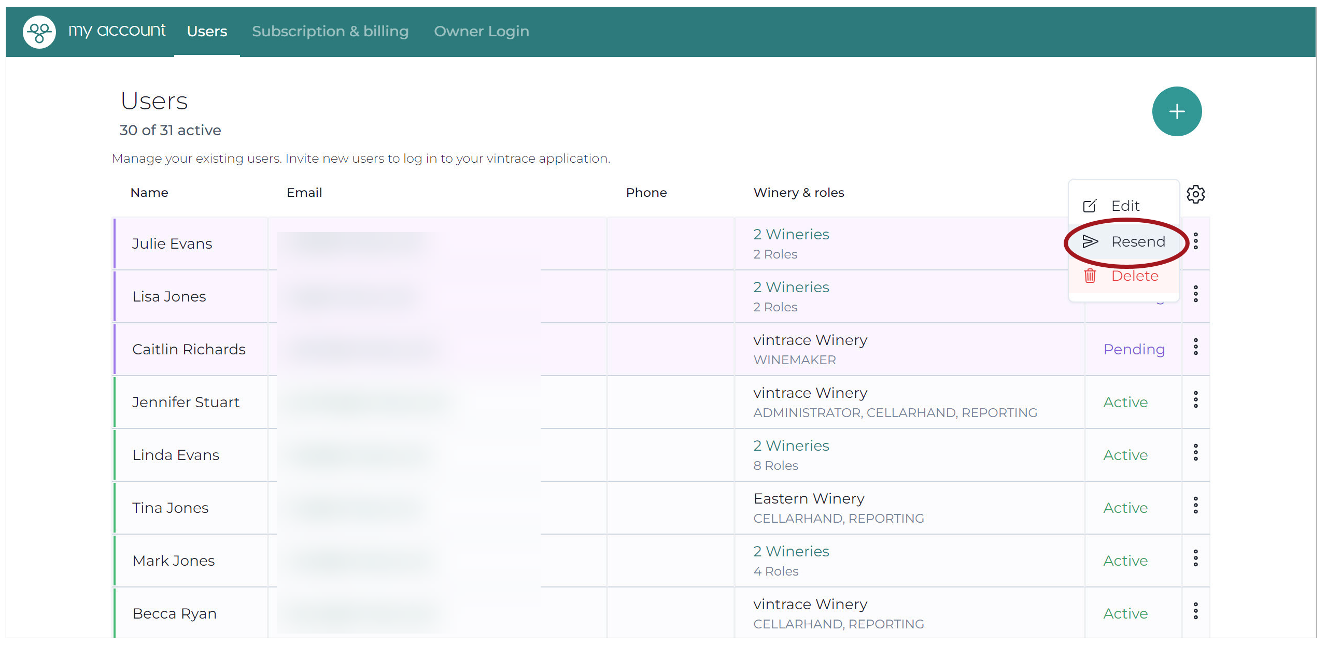The image size is (1327, 646).
Task: Open the three-dot menu for Julie Evans
Action: [1195, 241]
